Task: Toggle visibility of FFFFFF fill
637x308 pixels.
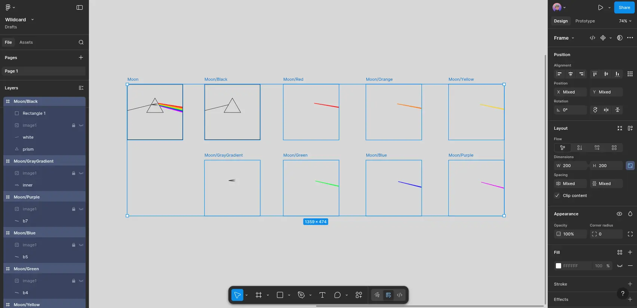Action: point(620,266)
